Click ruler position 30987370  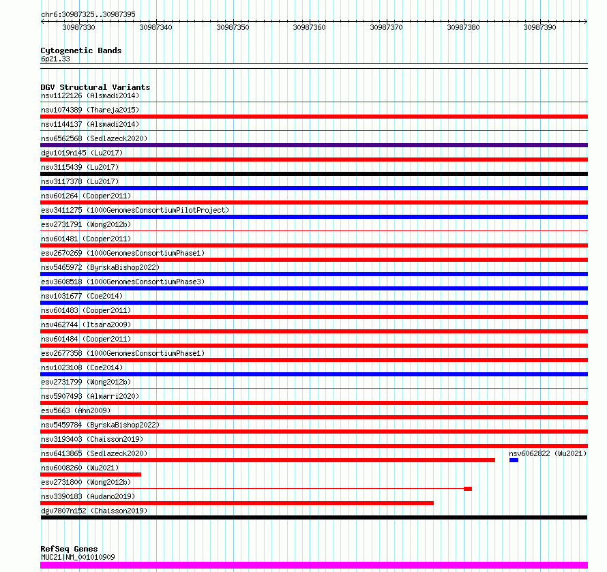[386, 27]
